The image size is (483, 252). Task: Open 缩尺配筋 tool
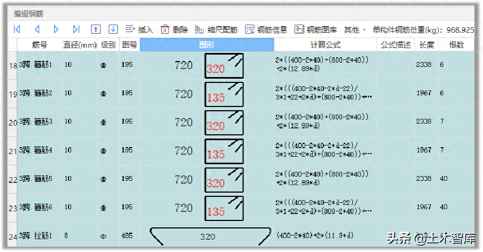(216, 29)
